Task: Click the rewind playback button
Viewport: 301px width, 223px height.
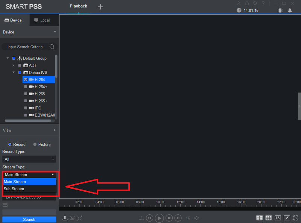Action: coord(149,218)
